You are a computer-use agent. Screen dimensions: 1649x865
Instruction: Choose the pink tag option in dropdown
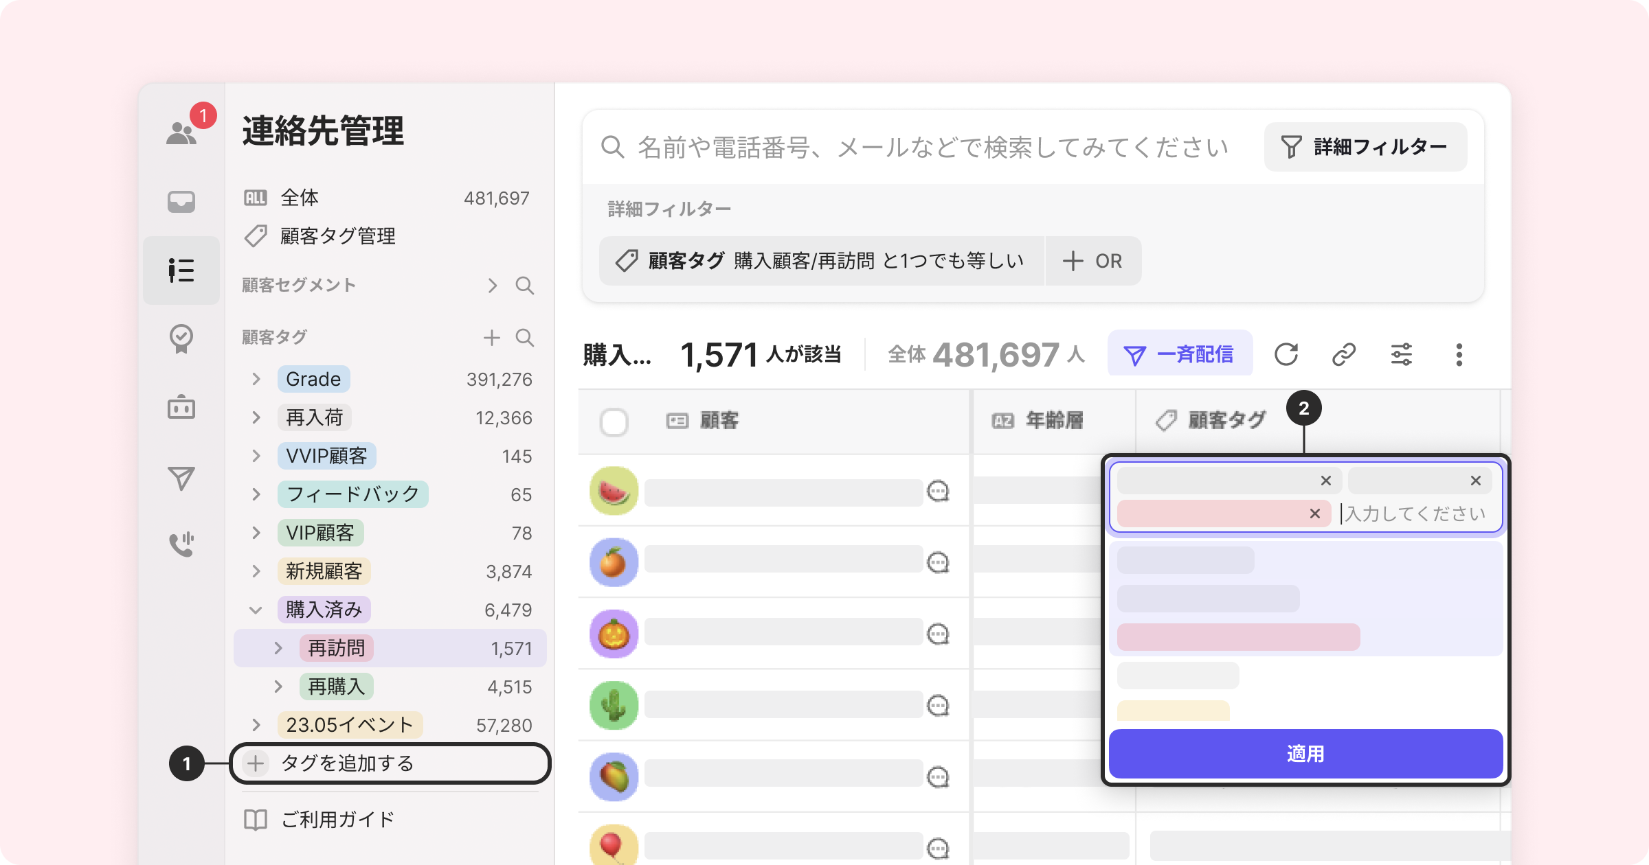1238,637
